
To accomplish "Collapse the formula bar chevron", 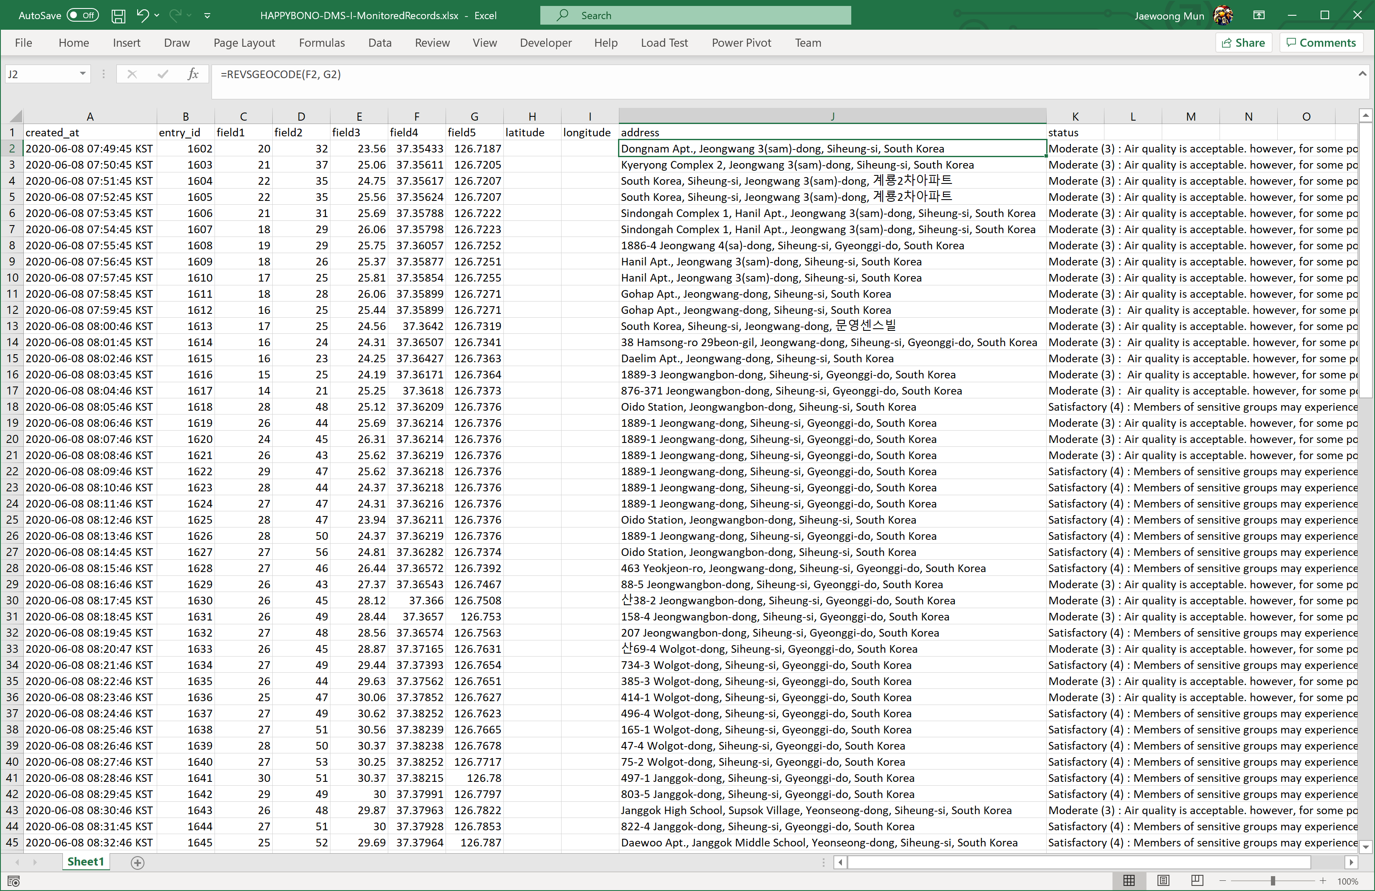I will point(1362,73).
